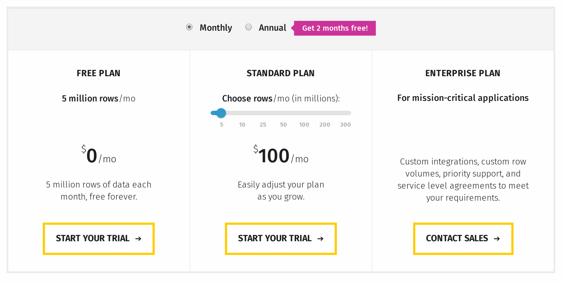
Task: Click the Free Plan heading
Action: point(98,73)
